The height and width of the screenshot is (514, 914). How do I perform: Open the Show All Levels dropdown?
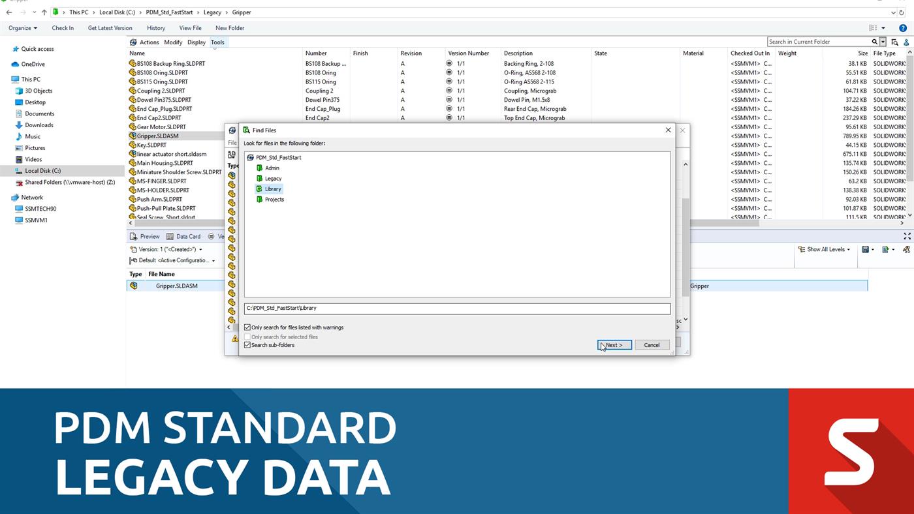pos(825,250)
